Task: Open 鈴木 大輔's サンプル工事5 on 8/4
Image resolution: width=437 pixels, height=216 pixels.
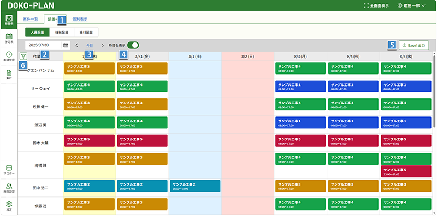Action: (353, 141)
